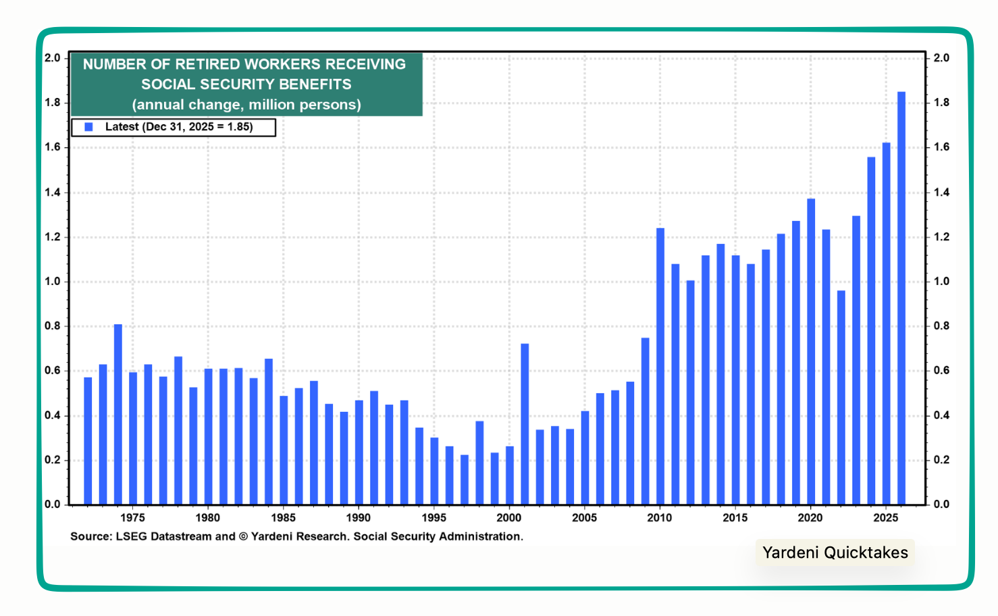998x616 pixels.
Task: Click the x-axis label "1975"
Action: (132, 518)
